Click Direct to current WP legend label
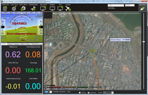The width and height of the screenshot is (148, 95). [69, 87]
